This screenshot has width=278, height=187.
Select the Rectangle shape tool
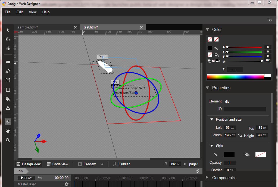tap(8, 90)
